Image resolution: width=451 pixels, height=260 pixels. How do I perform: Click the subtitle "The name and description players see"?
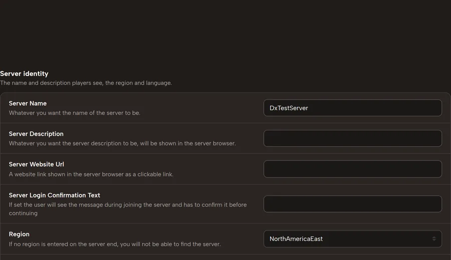pos(51,83)
